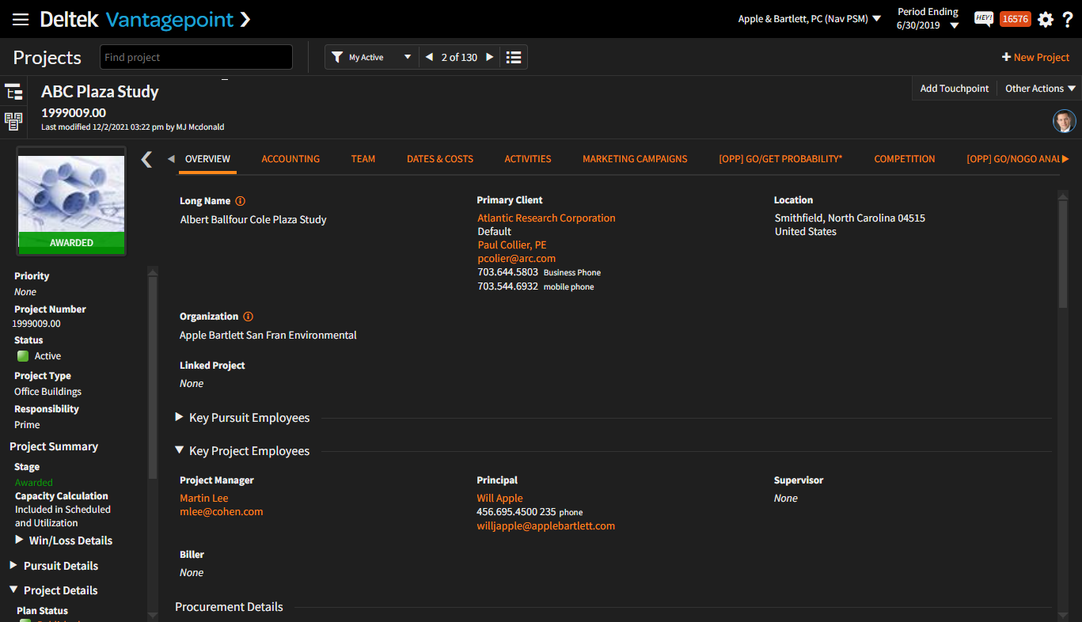Open the Period Ending dropdown

pos(927,19)
